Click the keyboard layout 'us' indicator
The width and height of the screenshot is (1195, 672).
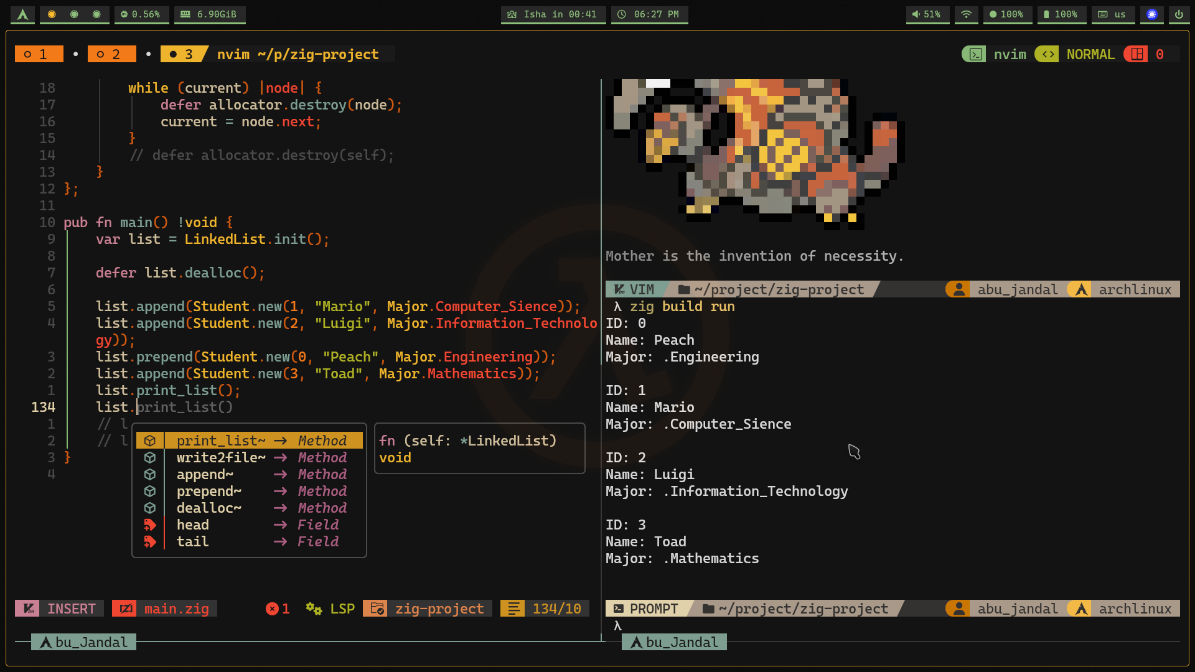[x=1113, y=15]
